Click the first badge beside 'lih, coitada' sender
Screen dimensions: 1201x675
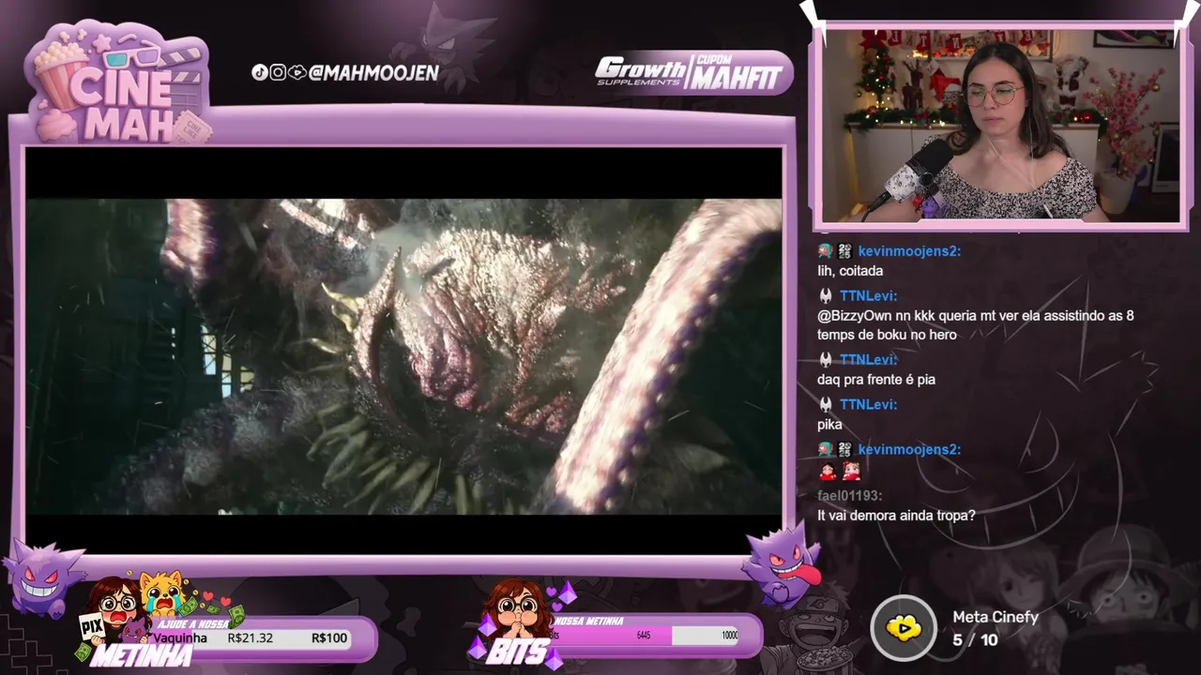(825, 251)
